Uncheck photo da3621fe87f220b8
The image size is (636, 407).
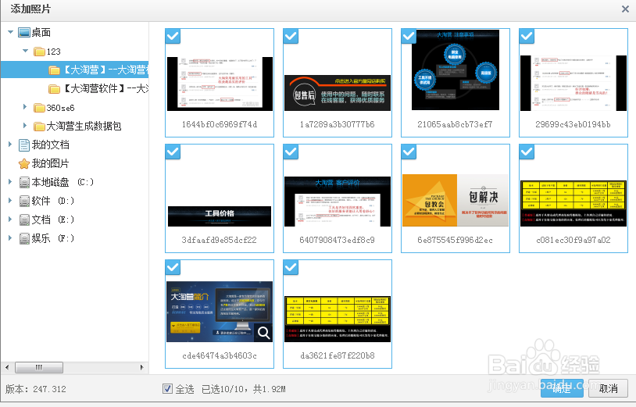pos(291,267)
